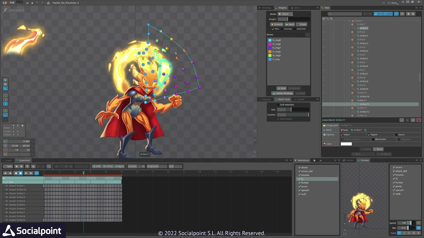This screenshot has width=424, height=238.
Task: Click the tree back arrow icon
Action: click(365, 14)
